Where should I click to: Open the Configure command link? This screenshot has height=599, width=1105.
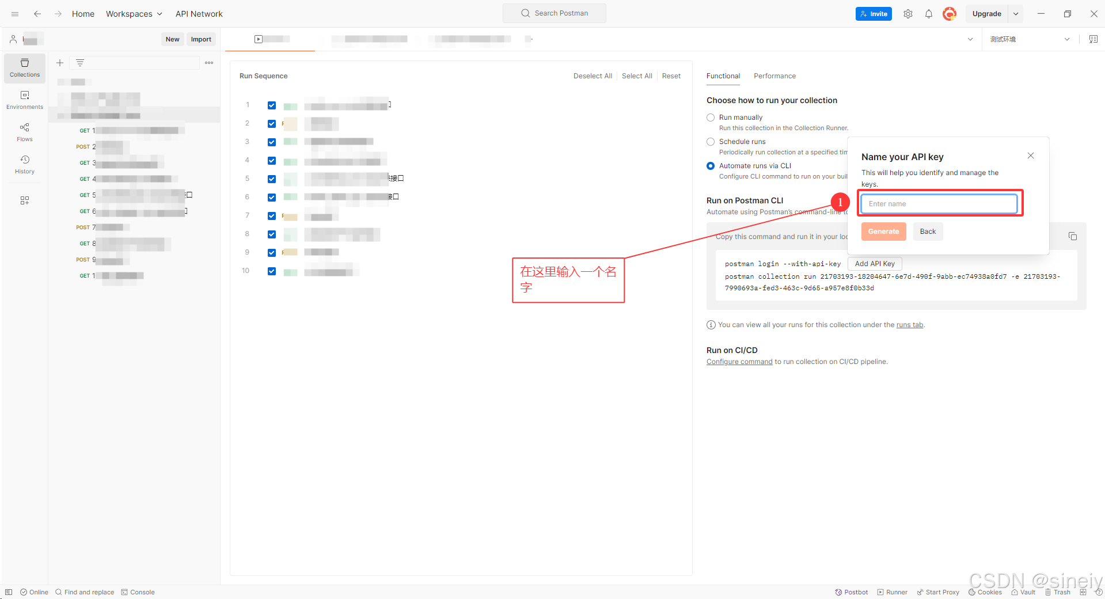tap(739, 362)
